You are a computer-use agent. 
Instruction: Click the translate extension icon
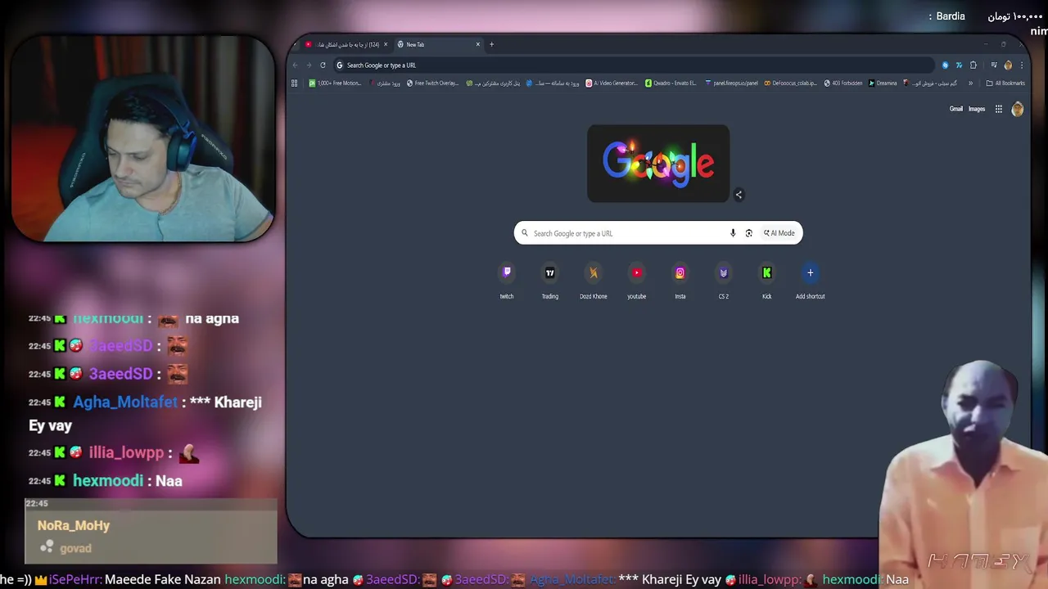click(959, 65)
